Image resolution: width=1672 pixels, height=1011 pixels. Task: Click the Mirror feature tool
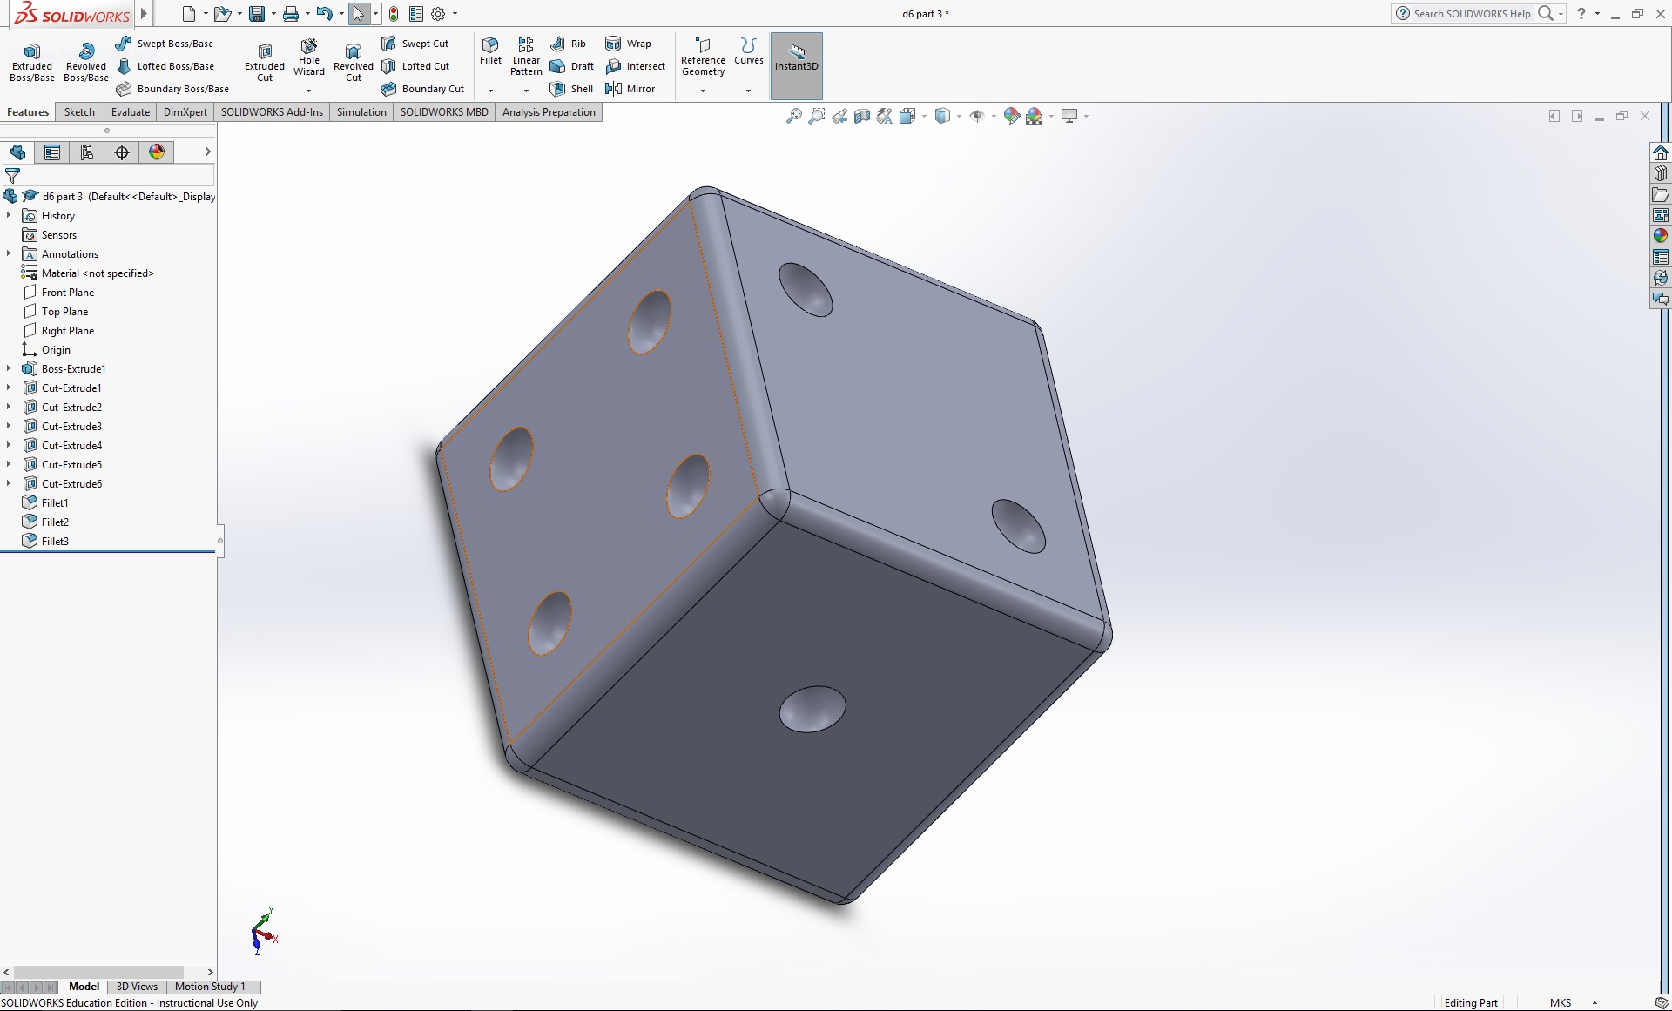point(631,88)
